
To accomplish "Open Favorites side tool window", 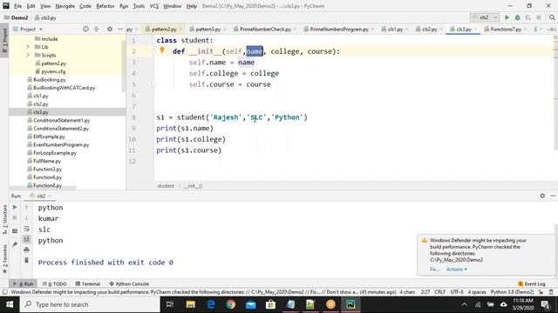I will (x=4, y=258).
